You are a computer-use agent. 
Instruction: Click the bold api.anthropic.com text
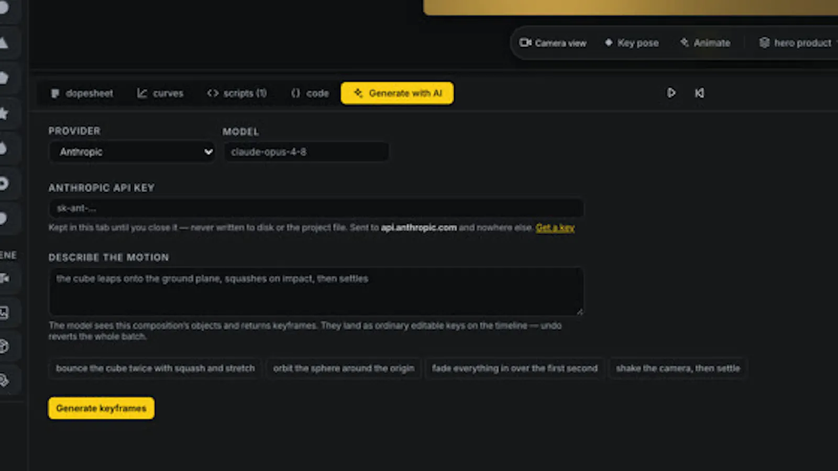[x=418, y=228]
